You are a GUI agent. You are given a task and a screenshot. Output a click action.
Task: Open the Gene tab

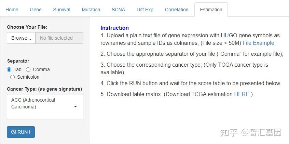[x=36, y=10]
